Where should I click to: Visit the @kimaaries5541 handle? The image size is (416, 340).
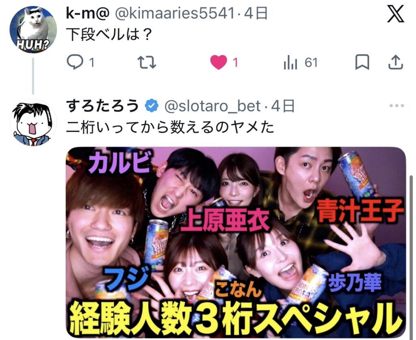pyautogui.click(x=175, y=13)
